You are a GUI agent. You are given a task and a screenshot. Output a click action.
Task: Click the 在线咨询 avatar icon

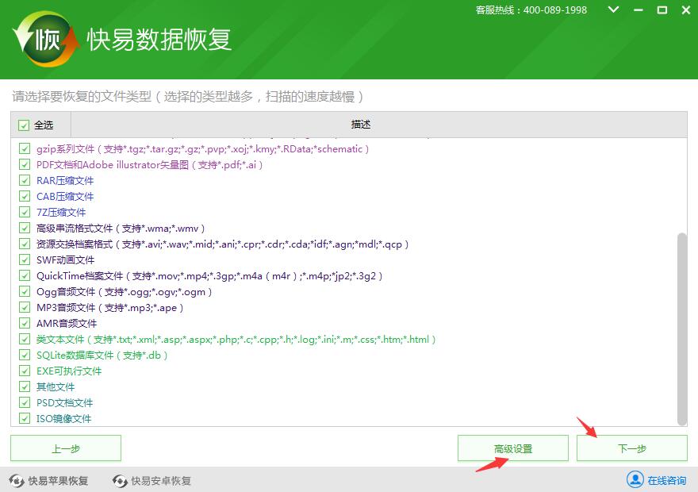635,479
